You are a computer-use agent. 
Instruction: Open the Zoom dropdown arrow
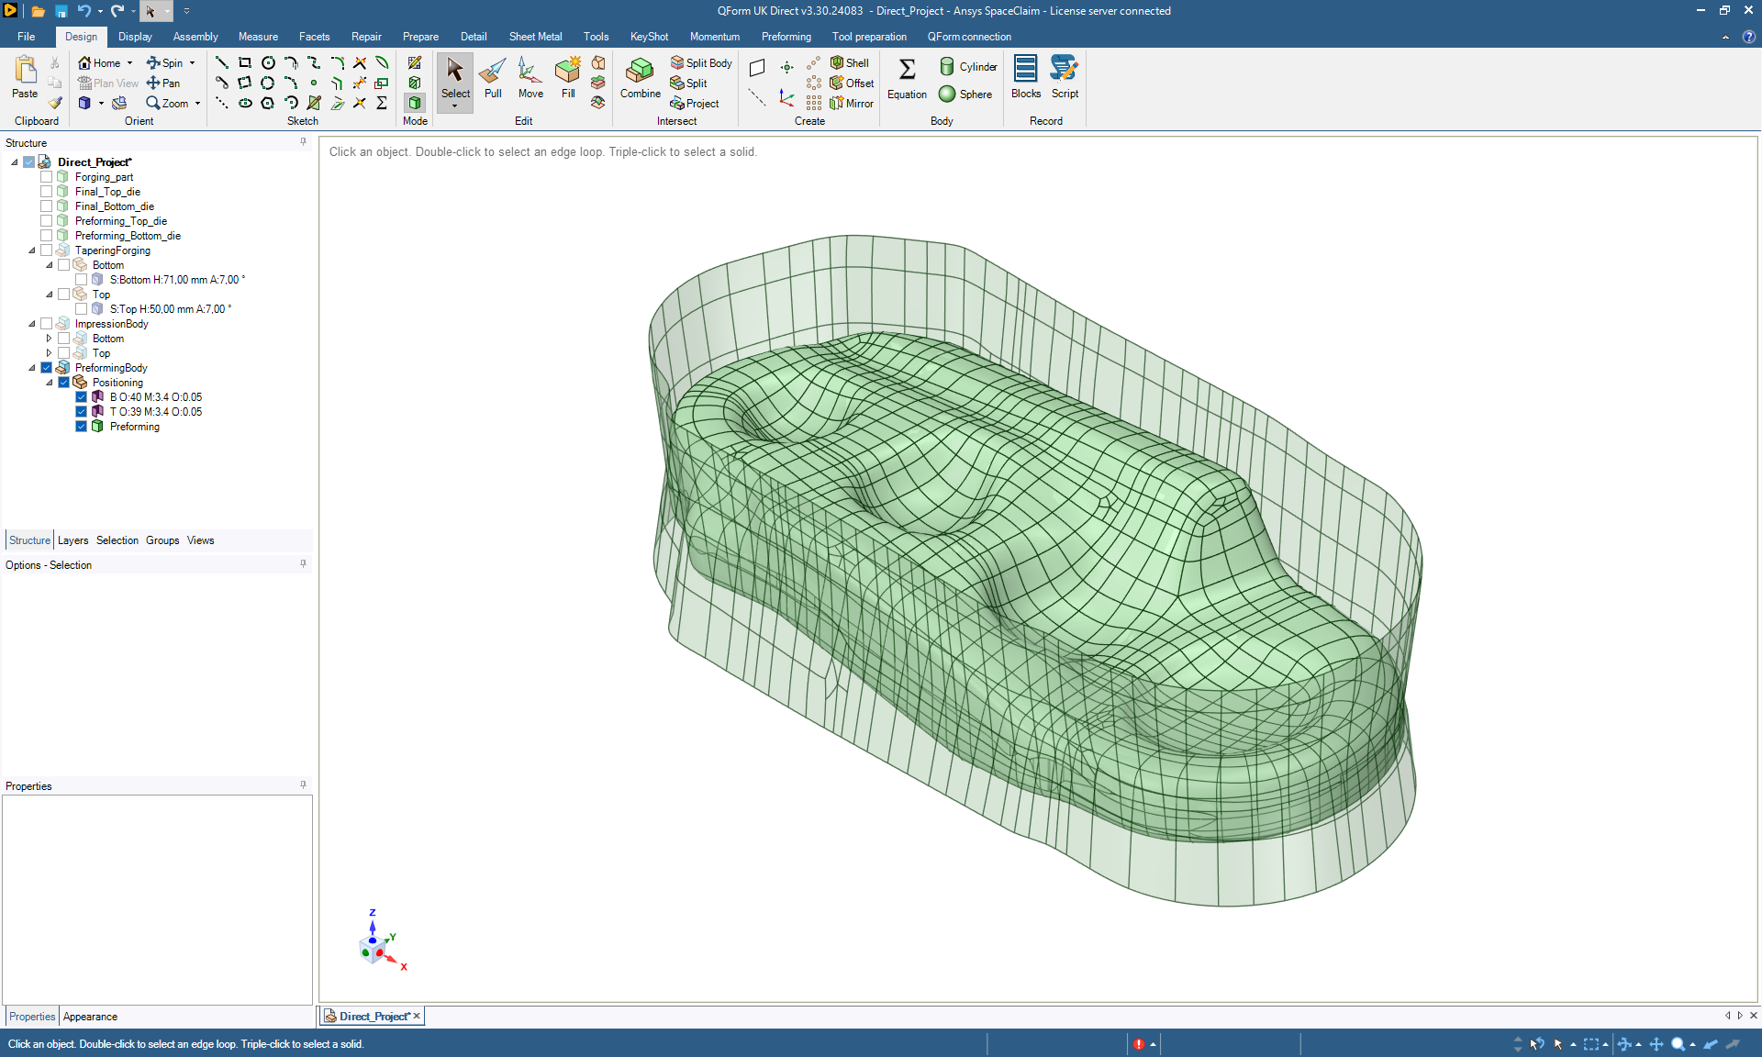pyautogui.click(x=197, y=104)
